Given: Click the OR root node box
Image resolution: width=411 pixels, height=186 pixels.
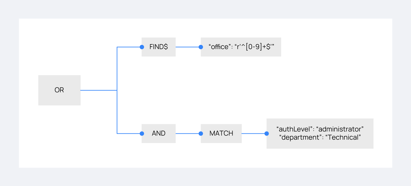Looking at the screenshot, I should click(x=59, y=90).
